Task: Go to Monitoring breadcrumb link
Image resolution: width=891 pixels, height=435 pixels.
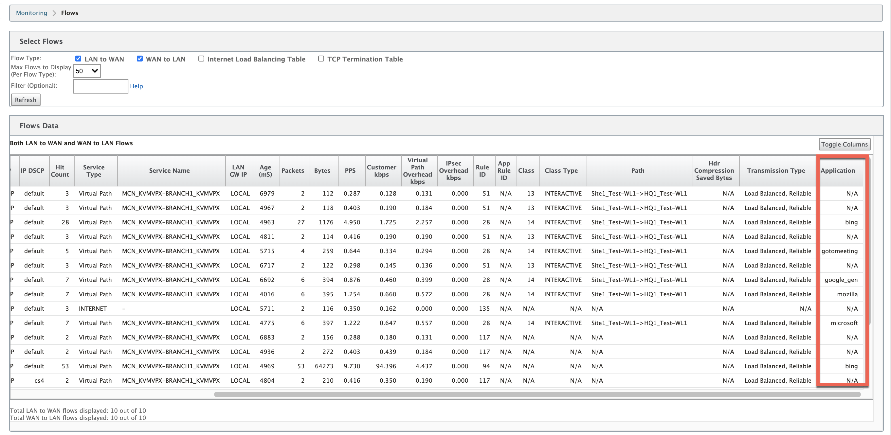Action: pyautogui.click(x=31, y=13)
